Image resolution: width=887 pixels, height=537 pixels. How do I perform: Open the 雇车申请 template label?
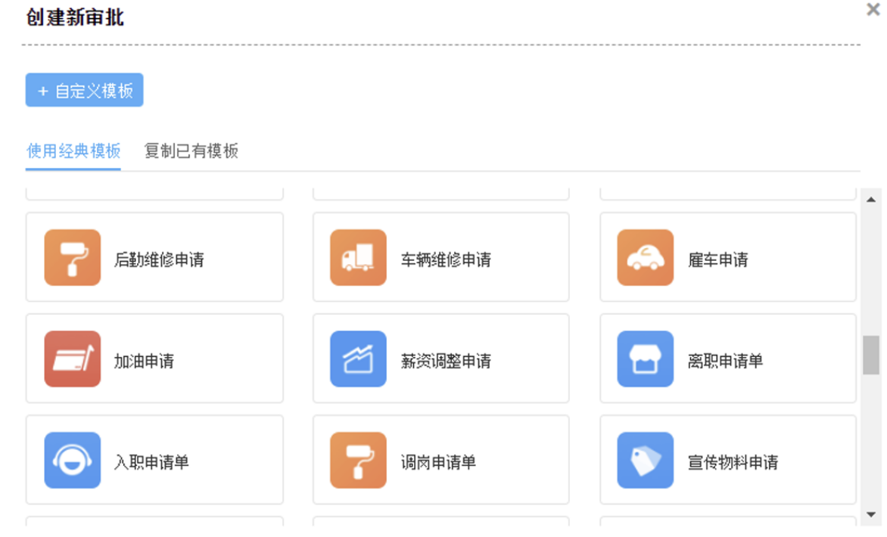pyautogui.click(x=717, y=260)
